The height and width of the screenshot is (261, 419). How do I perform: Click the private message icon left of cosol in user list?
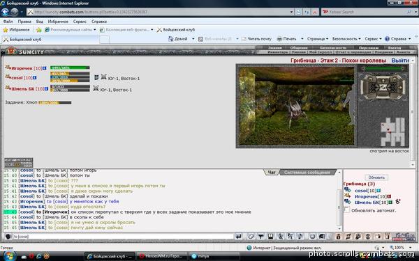point(347,190)
